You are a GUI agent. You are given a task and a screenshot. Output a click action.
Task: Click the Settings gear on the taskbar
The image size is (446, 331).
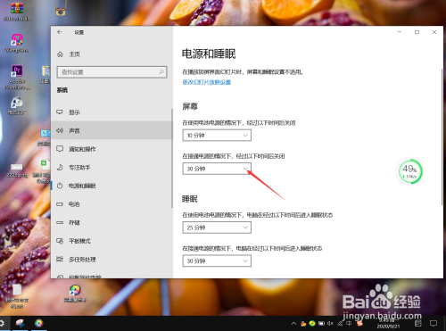(x=2, y=323)
